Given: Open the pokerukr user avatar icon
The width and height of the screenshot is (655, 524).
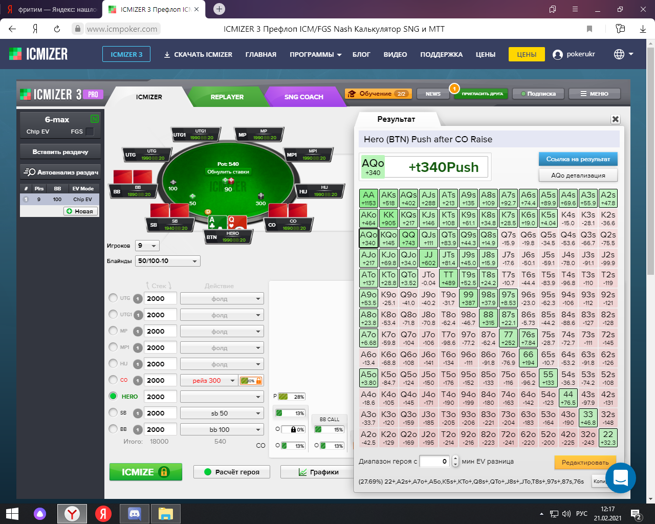Looking at the screenshot, I should coord(558,54).
